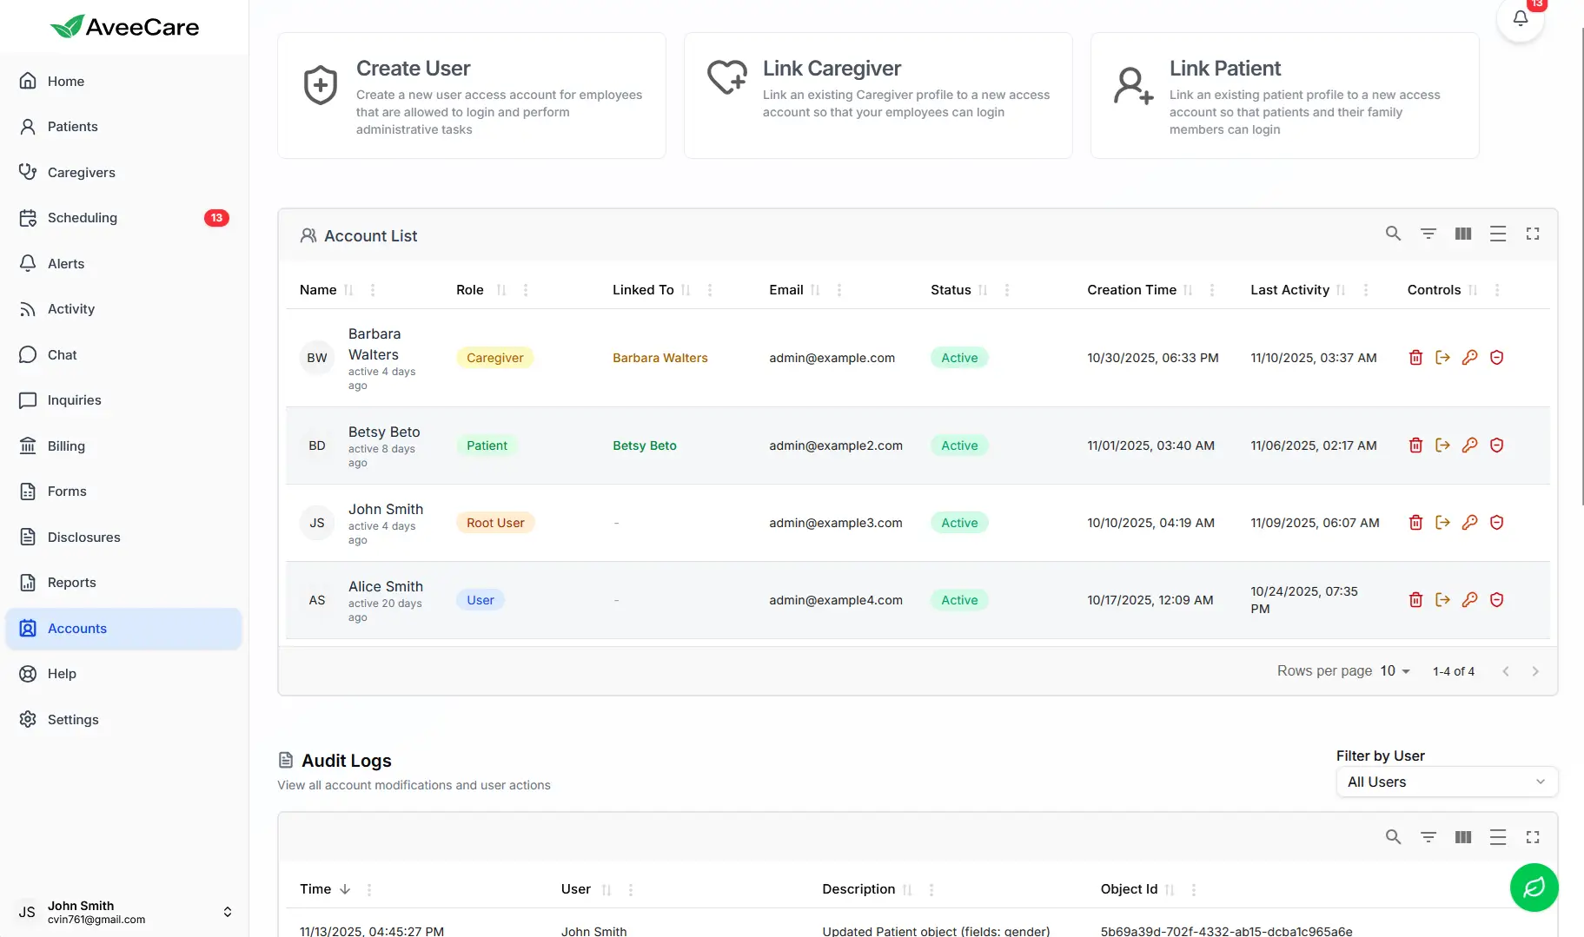1584x937 pixels.
Task: Sort Account List by Name column
Action: pos(318,290)
